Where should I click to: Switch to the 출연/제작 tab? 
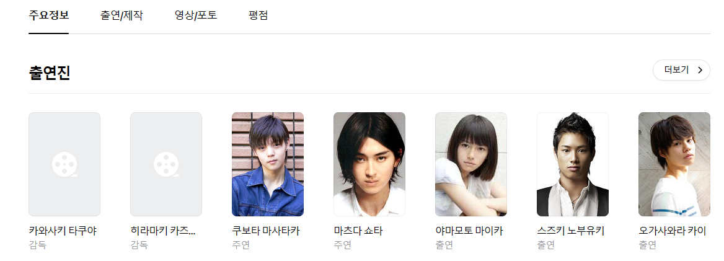click(x=121, y=15)
